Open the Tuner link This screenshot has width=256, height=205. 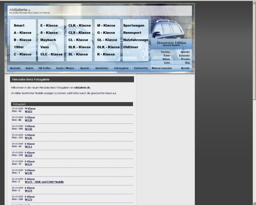(166, 56)
